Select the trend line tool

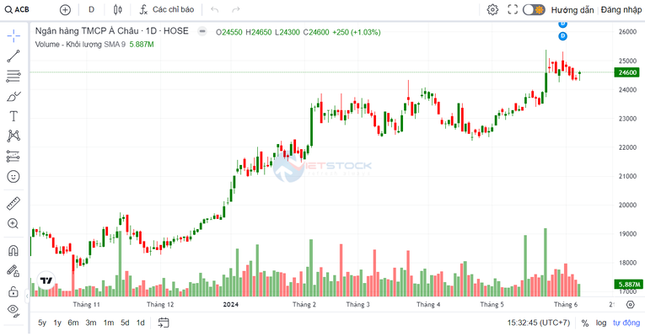click(x=13, y=56)
